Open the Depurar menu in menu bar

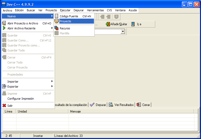pos(79,10)
